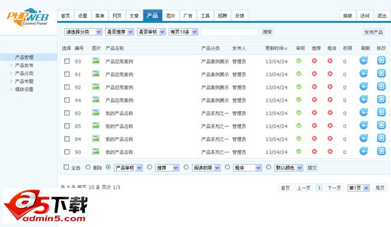The height and width of the screenshot is (227, 391).
Task: Open edit icon for product row 82
Action: (x=381, y=112)
